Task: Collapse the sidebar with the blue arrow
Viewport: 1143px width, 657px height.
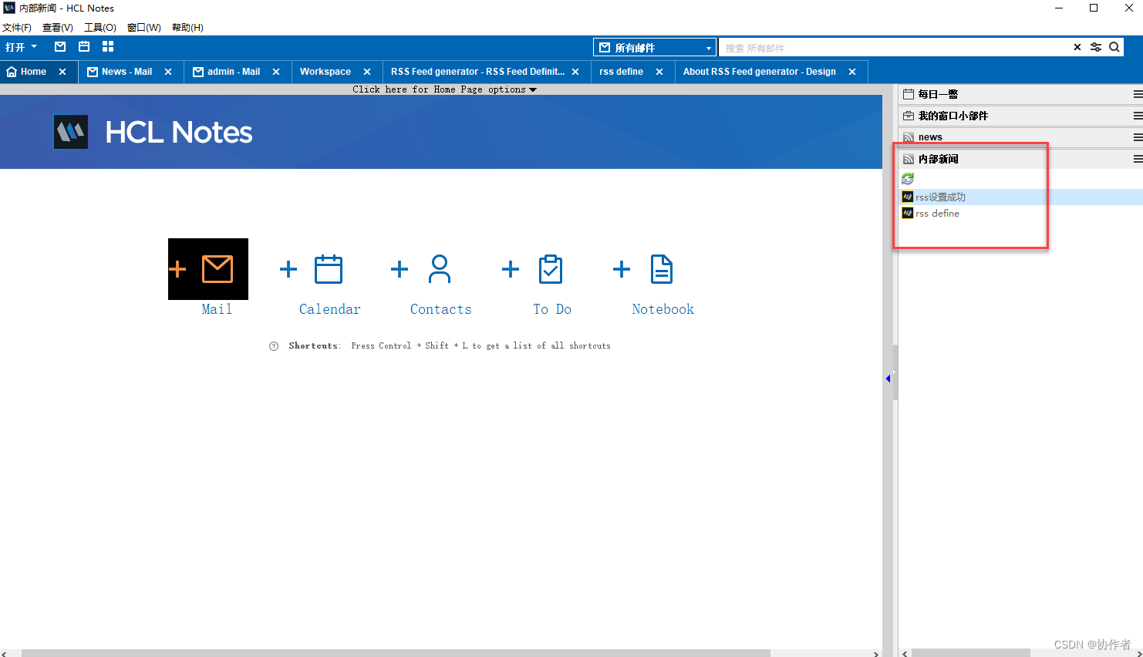Action: (888, 379)
